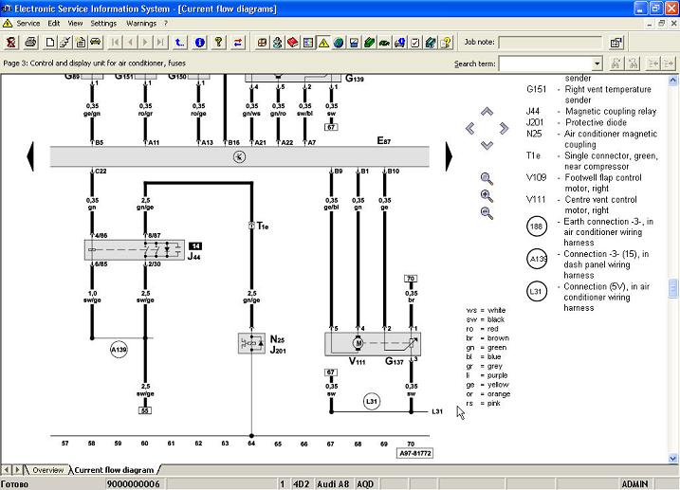
Task: Click the Job note input field
Action: (549, 43)
